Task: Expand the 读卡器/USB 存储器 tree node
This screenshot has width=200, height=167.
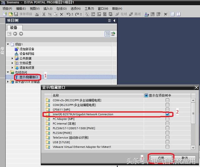Action: pos(8,82)
